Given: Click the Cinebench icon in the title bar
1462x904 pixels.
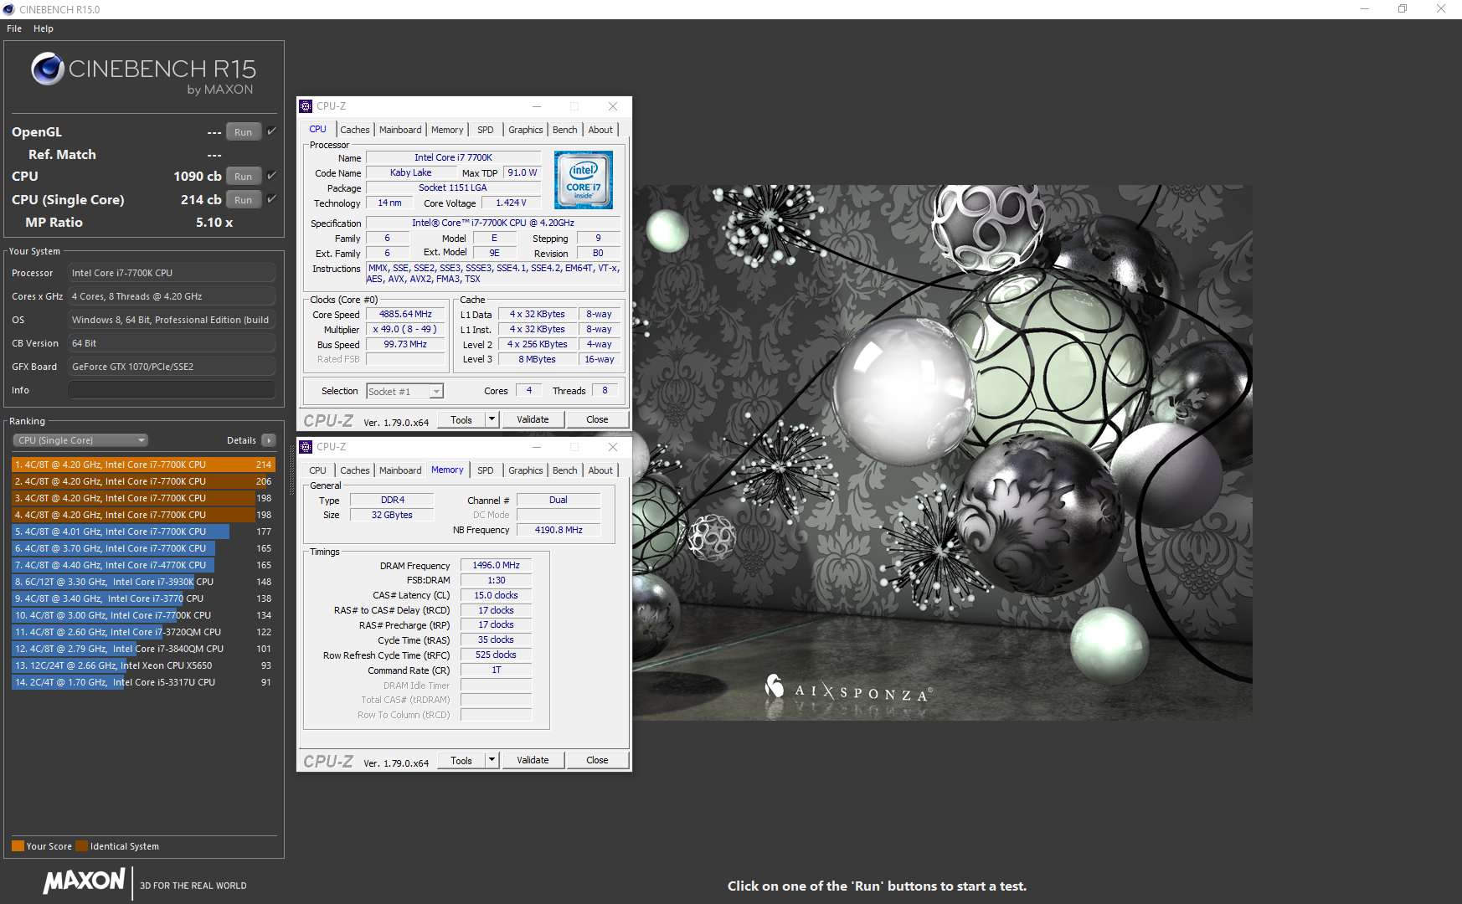Looking at the screenshot, I should (8, 9).
